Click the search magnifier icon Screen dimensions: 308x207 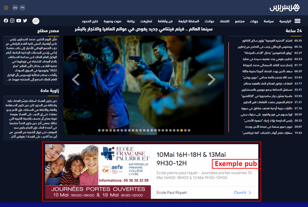point(36,21)
